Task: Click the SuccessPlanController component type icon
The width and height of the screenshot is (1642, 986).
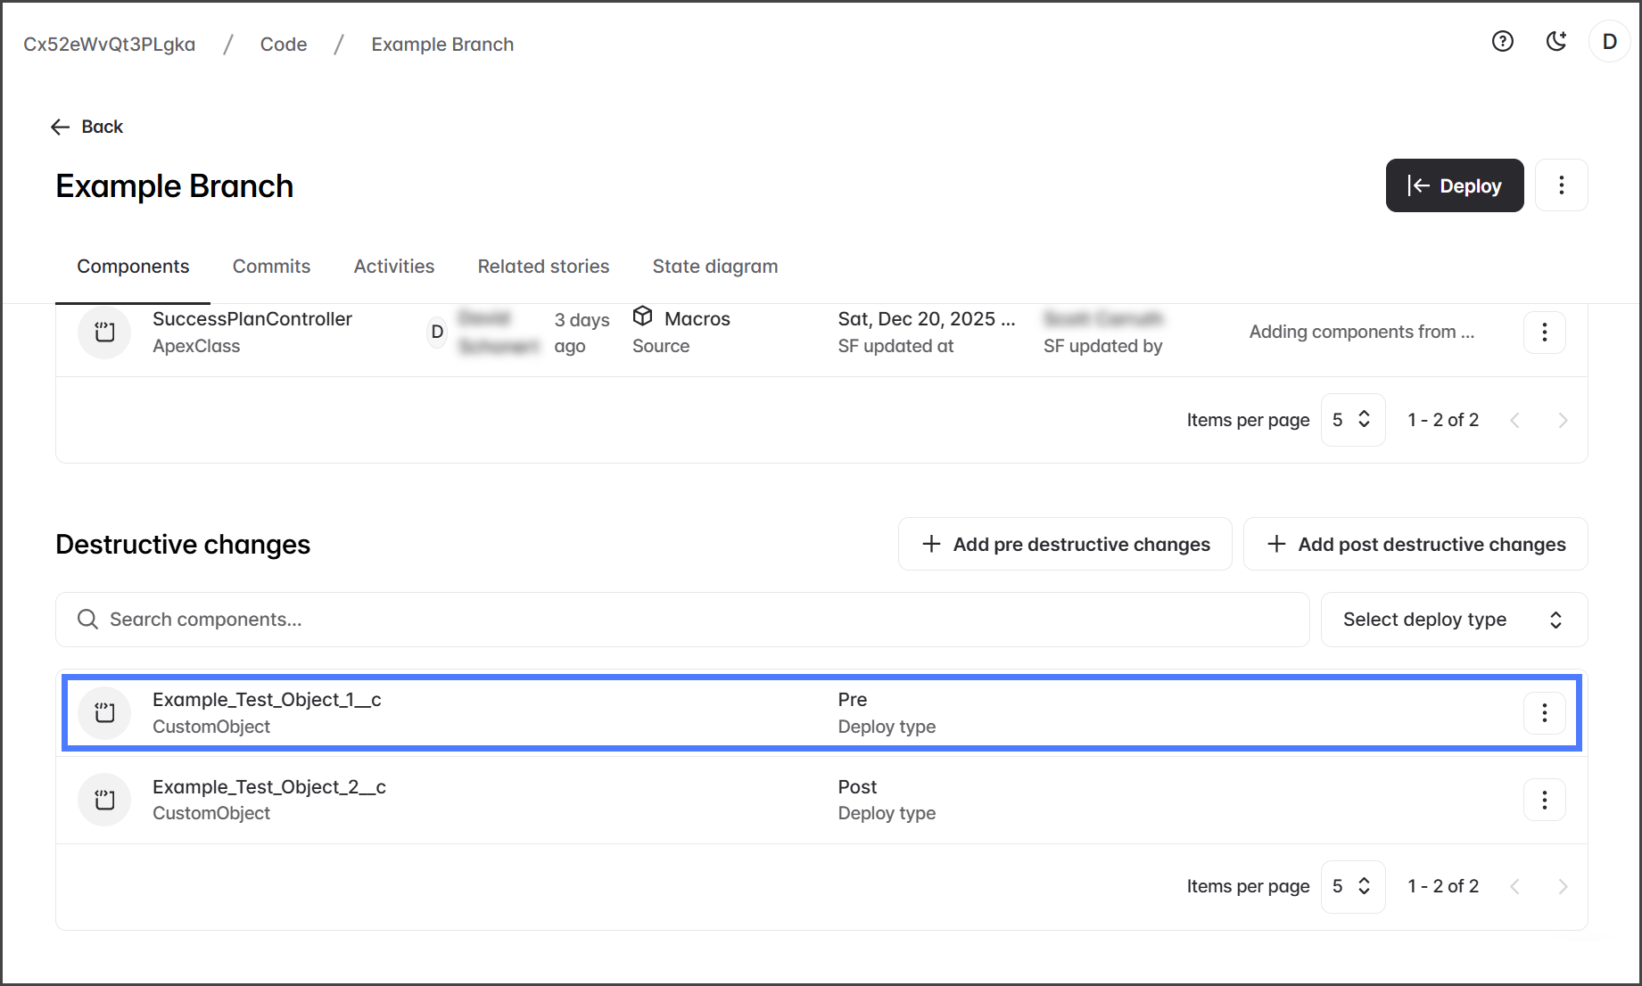Action: pos(105,333)
